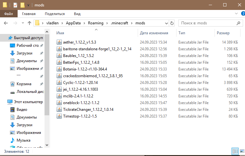Click sidebar scrollbar up arrow

tap(47, 32)
